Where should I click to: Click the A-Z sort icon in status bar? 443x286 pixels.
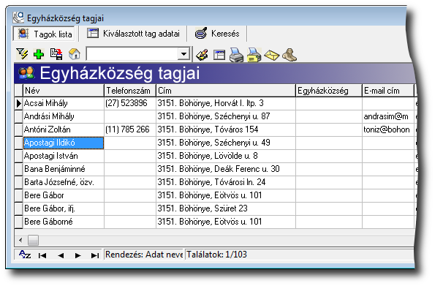point(25,255)
